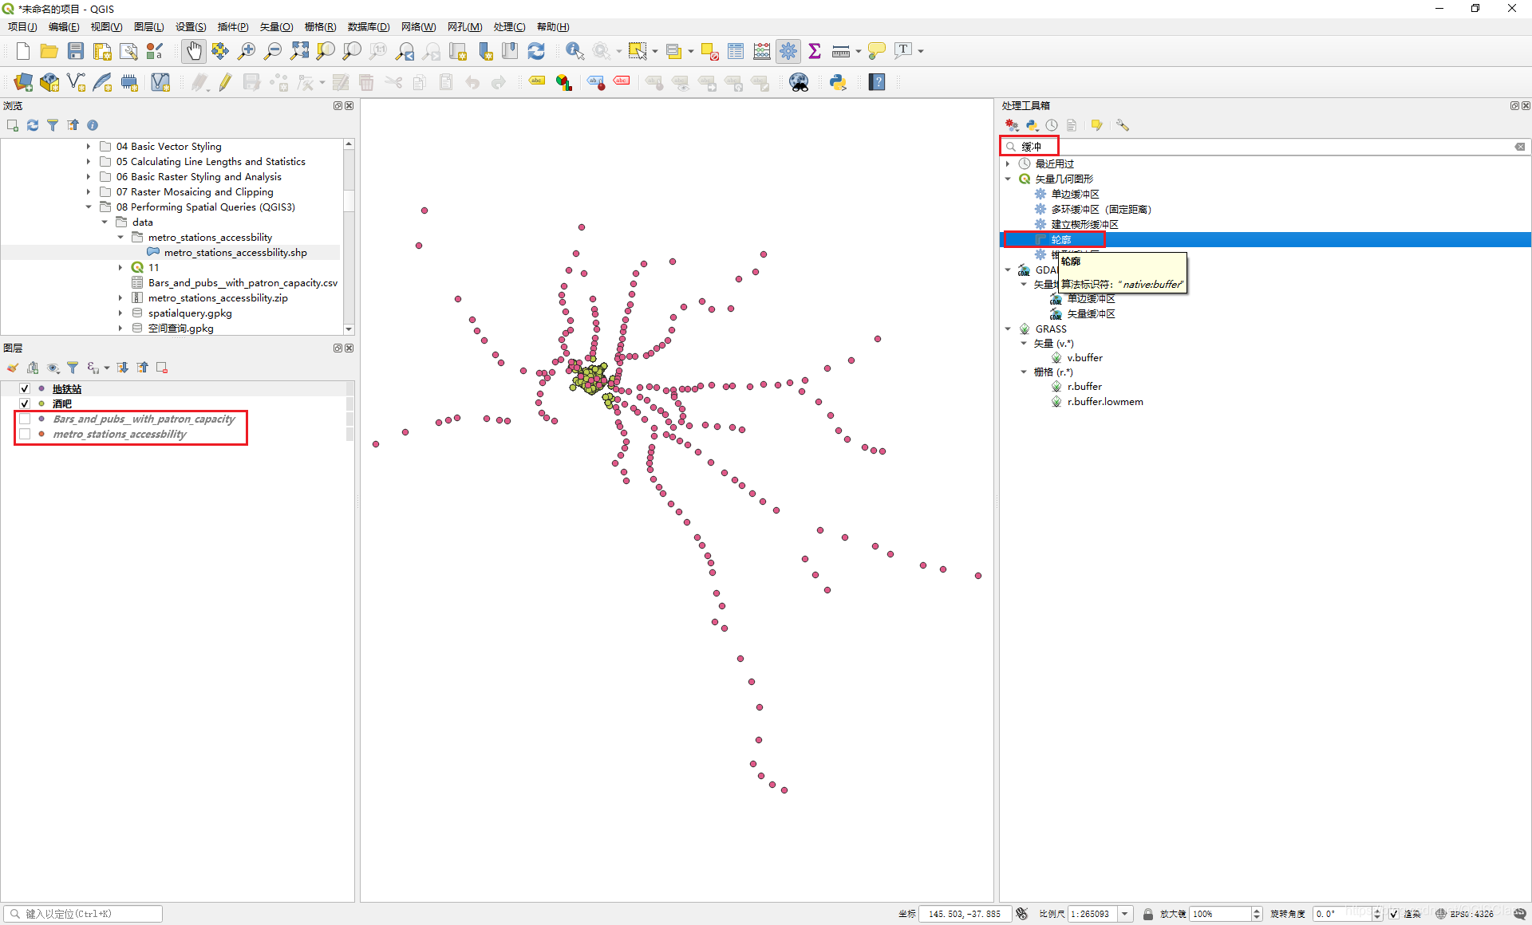Click the Statistical Summary sigma icon
The image size is (1532, 925).
[815, 51]
